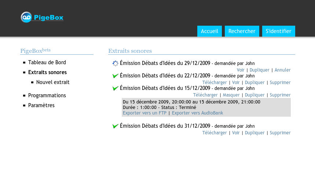Click green checkmark icon for 22/12/2009 émission
This screenshot has width=315, height=182.
coord(116,76)
